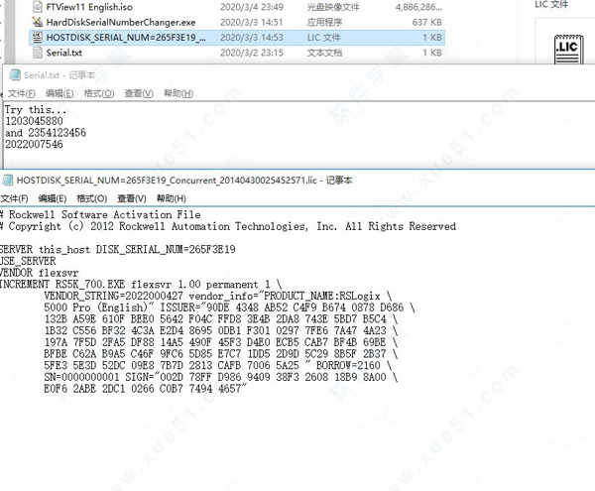This screenshot has height=491, width=595.
Task: Click the Serial.txt text document icon
Action: click(38, 53)
